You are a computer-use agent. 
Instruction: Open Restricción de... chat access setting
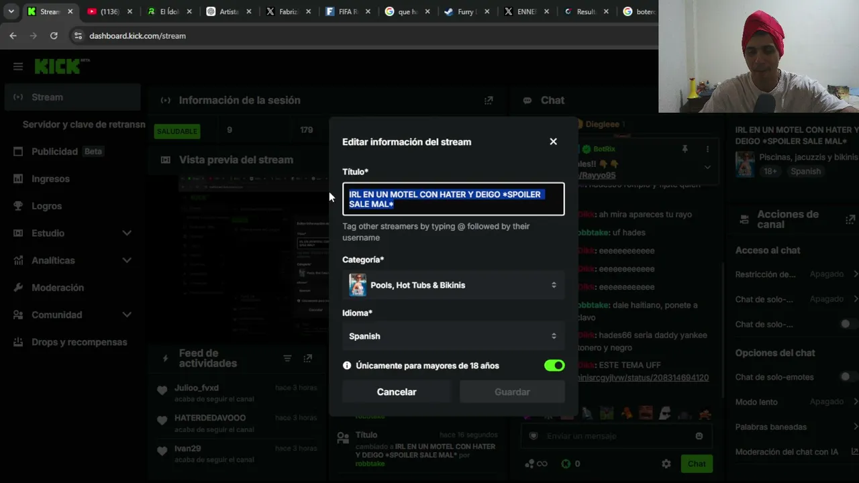[x=797, y=274]
